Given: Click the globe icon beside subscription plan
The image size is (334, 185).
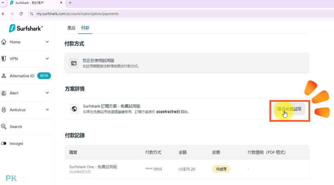Looking at the screenshot, I should click(74, 109).
